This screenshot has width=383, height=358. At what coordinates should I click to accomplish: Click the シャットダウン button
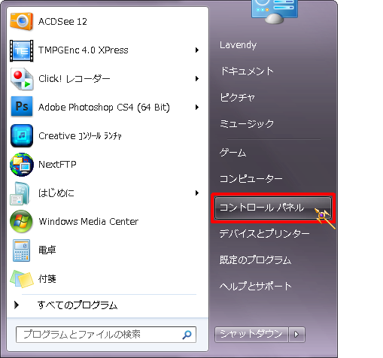(x=251, y=335)
